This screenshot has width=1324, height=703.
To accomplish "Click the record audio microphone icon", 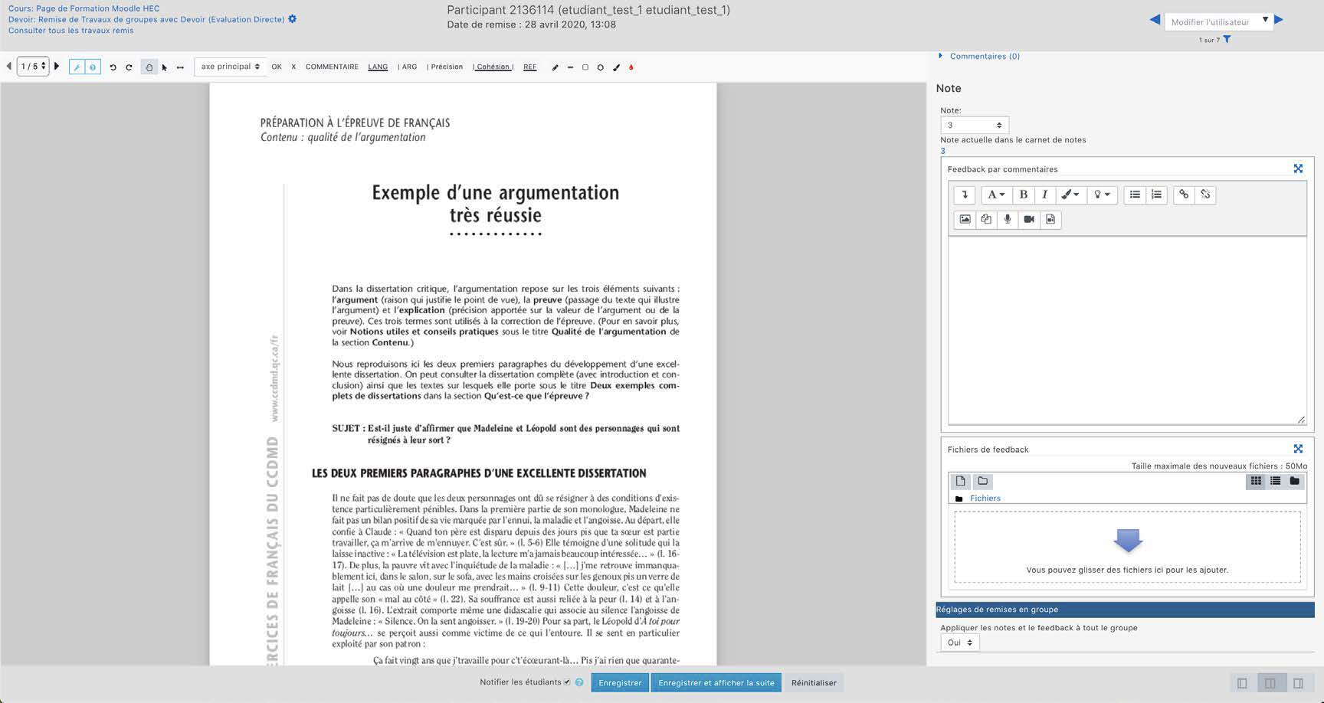I will coord(1008,219).
